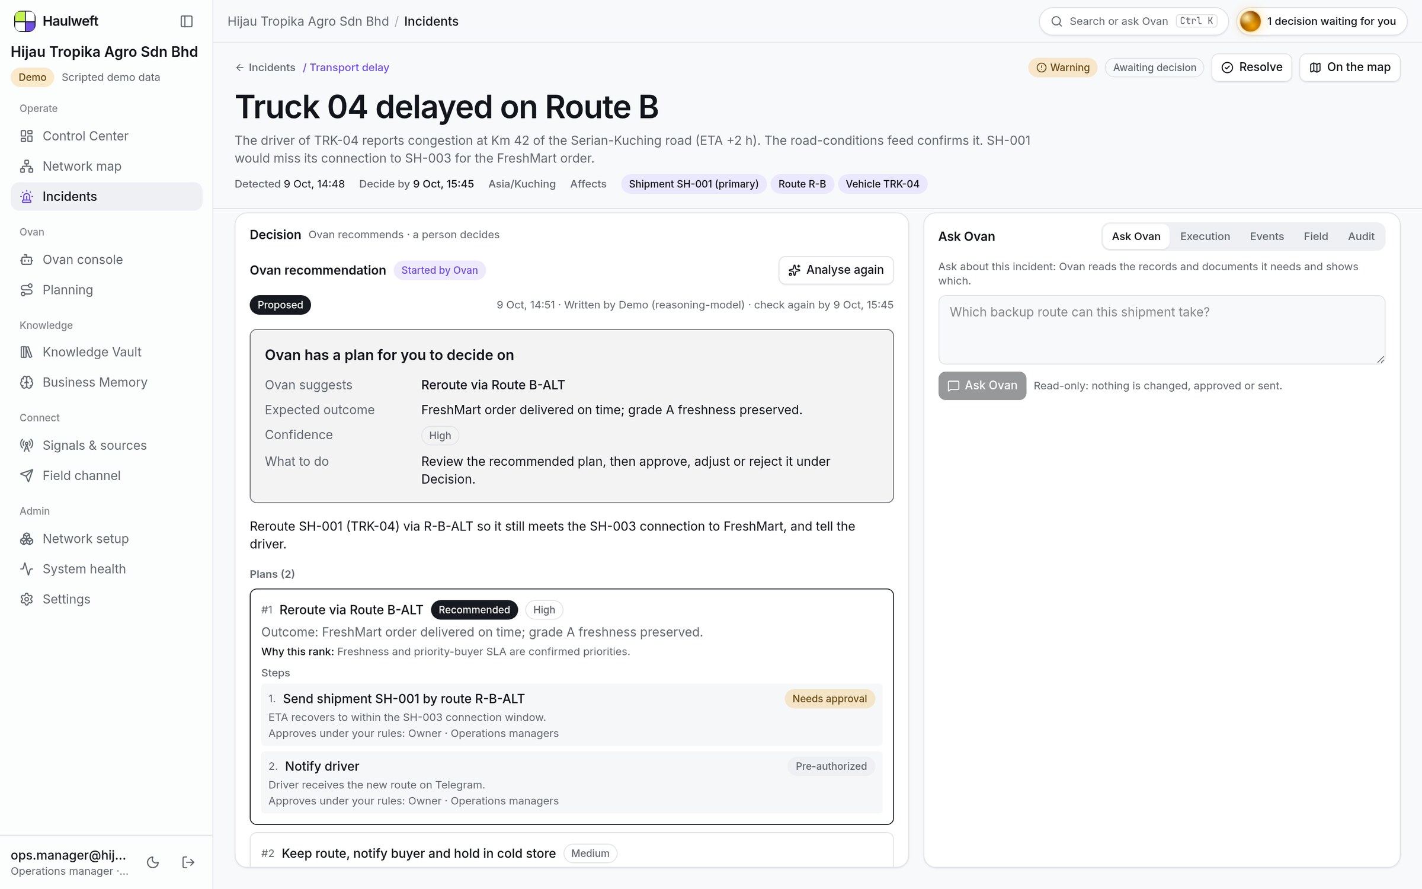1422x889 pixels.
Task: Click the user avatar orb icon
Action: click(1250, 21)
